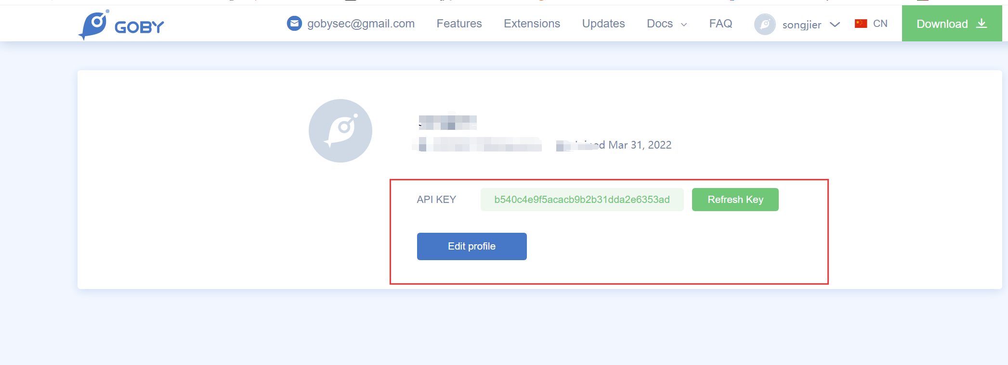Click the download arrow icon
Viewport: 1008px width, 365px height.
point(982,24)
